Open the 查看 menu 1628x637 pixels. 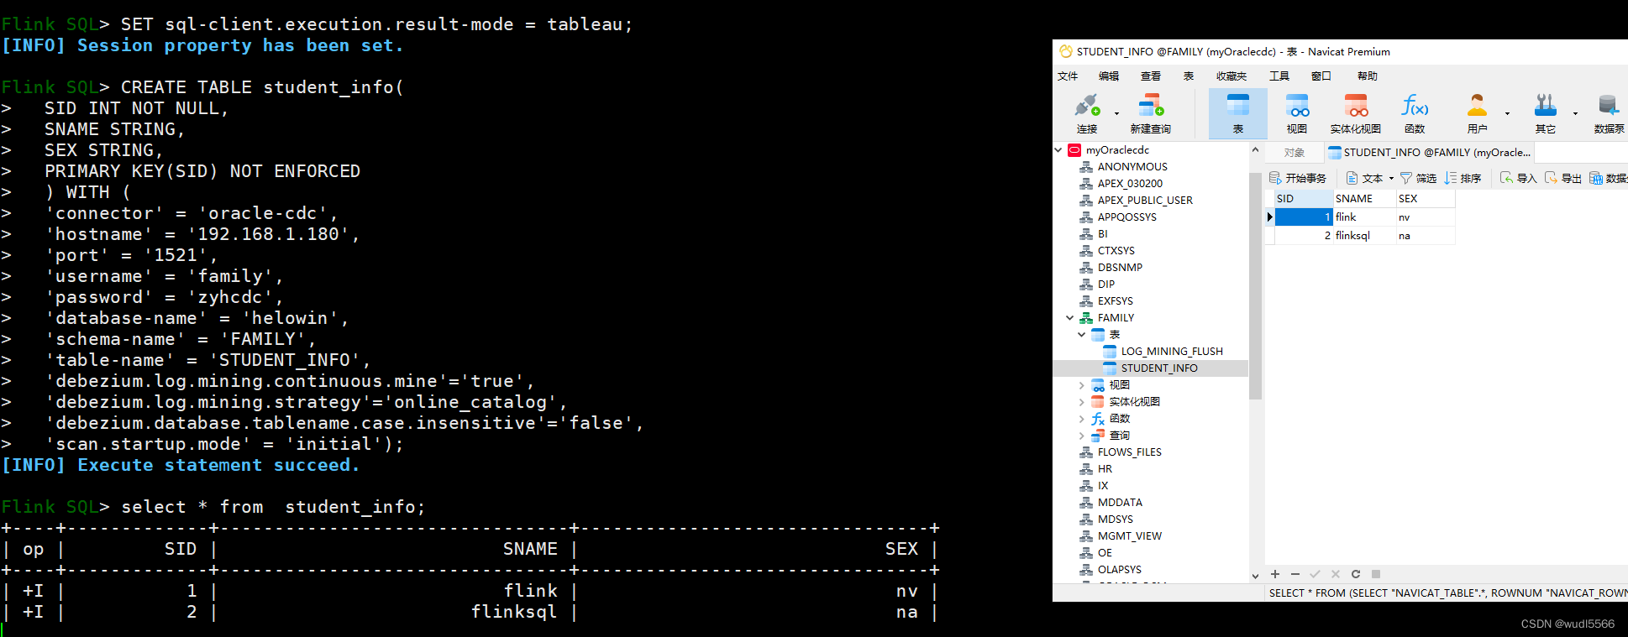pyautogui.click(x=1151, y=76)
